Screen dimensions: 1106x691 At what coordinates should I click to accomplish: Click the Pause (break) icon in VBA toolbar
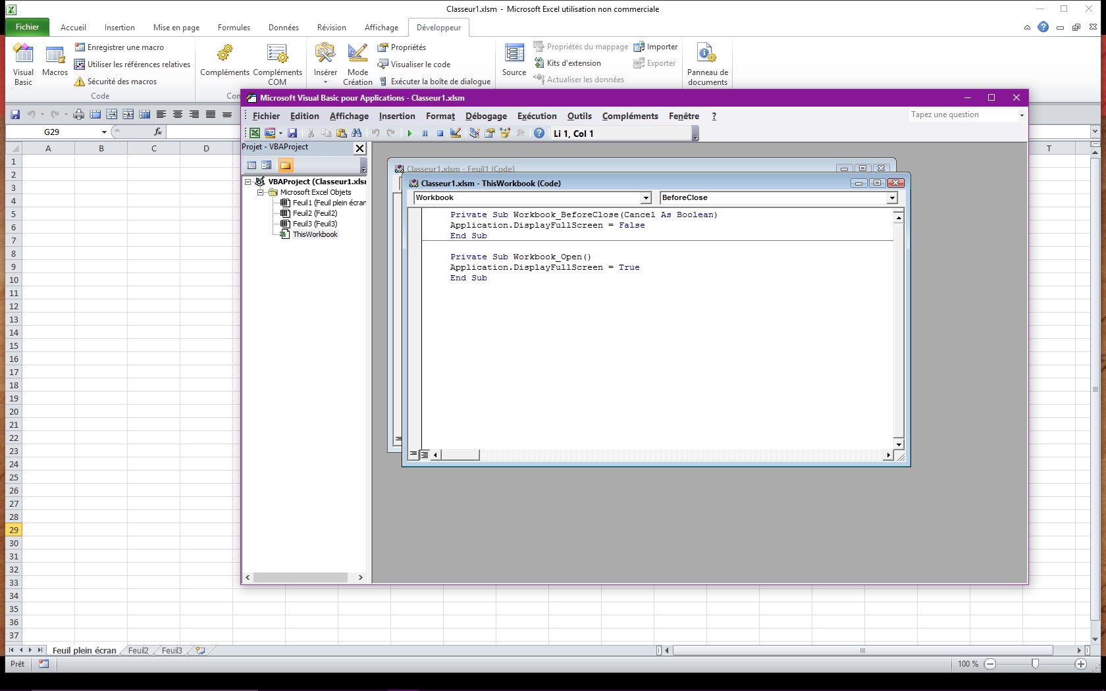pos(425,133)
